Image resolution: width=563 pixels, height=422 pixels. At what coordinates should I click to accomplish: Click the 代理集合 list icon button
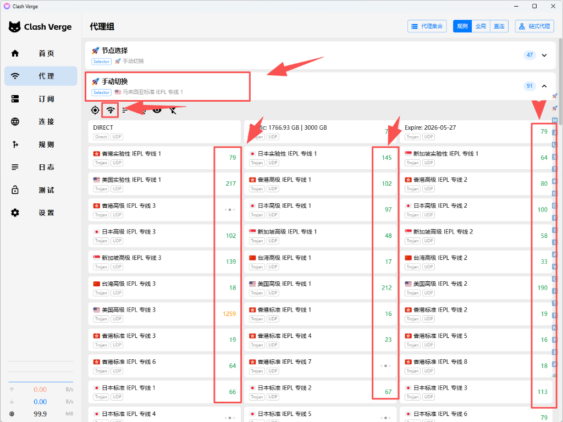[427, 26]
